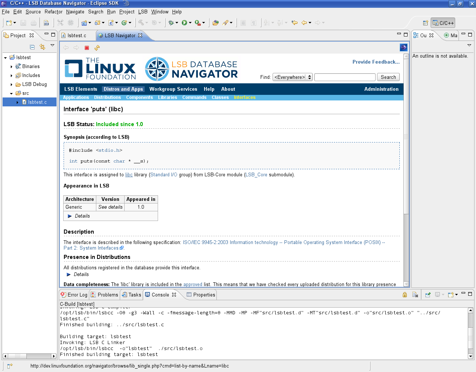Click the Libraries sub-navigation link
Viewport: 476px width, 372px height.
(x=167, y=97)
